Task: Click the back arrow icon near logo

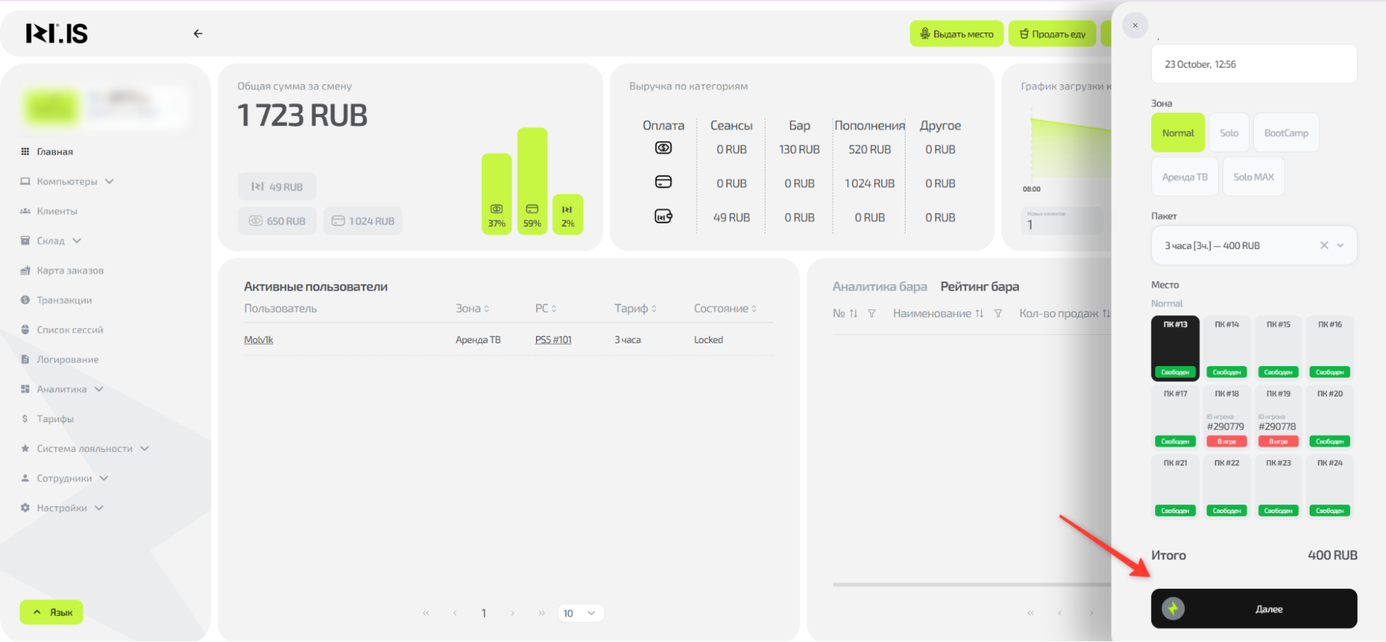Action: (198, 33)
